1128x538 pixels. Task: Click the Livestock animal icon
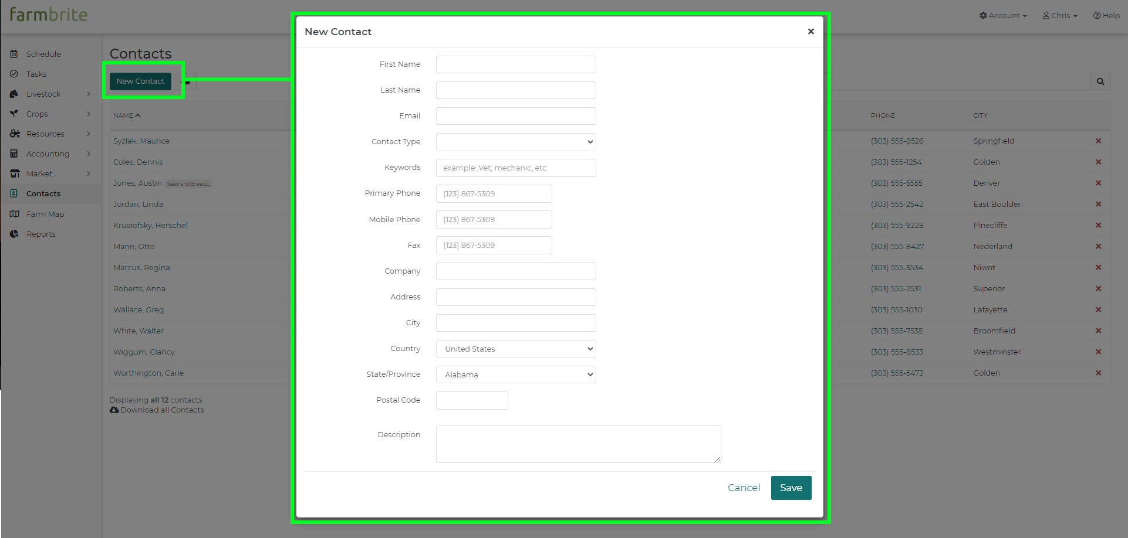pos(14,94)
